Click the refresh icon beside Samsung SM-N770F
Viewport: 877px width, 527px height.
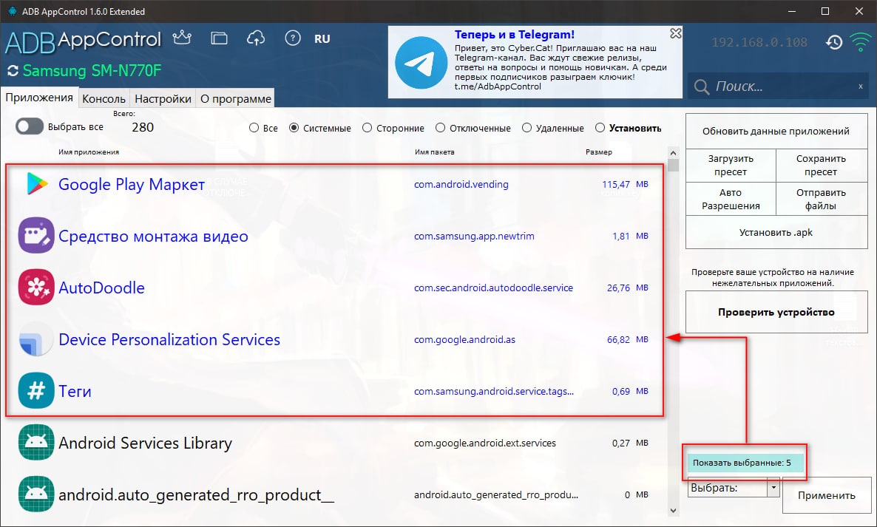13,71
